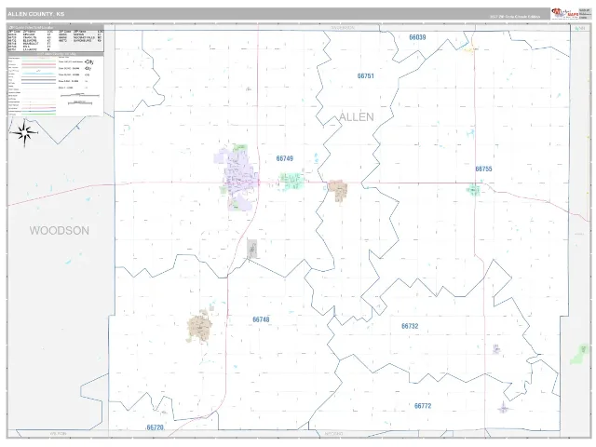
Task: Click ZIP code label 66751
Action: [x=366, y=76]
